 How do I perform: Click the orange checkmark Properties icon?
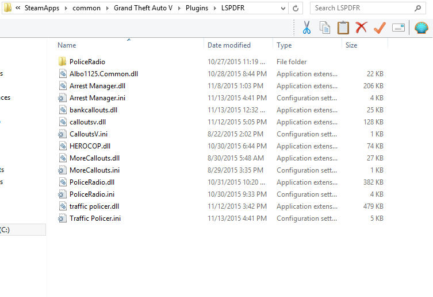coord(380,28)
